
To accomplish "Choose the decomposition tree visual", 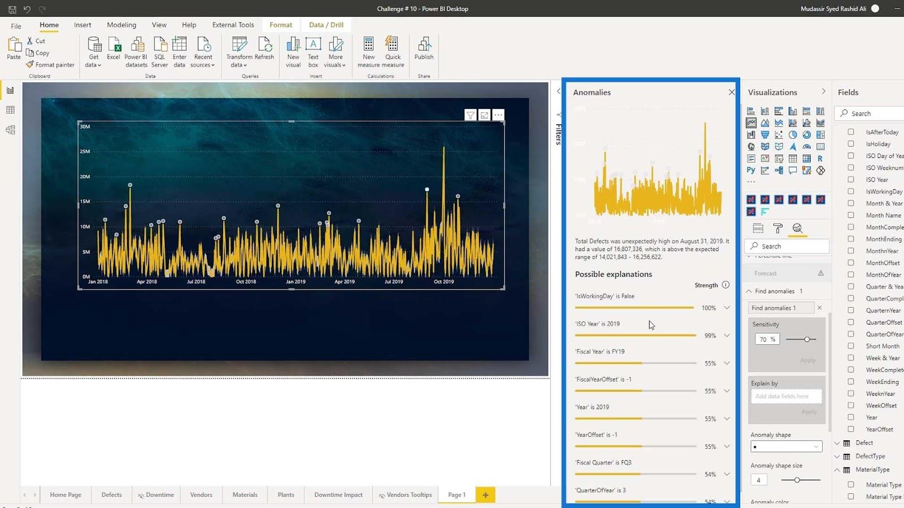I will pos(779,170).
